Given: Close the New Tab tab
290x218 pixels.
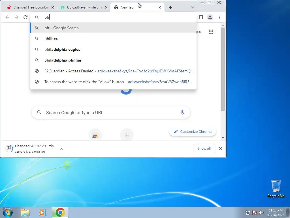Looking at the screenshot, I should [x=160, y=7].
